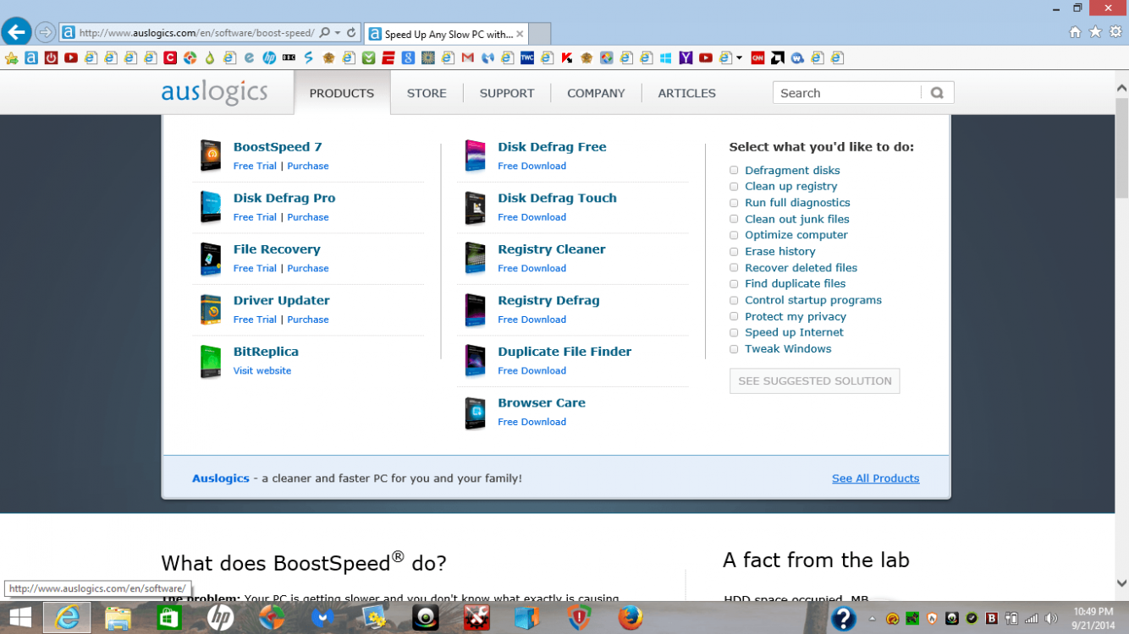Click the Registry Cleaner box icon
The width and height of the screenshot is (1129, 634).
click(476, 259)
